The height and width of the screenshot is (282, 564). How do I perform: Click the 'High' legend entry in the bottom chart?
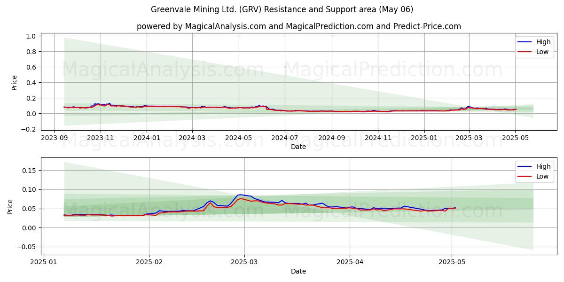pyautogui.click(x=535, y=166)
